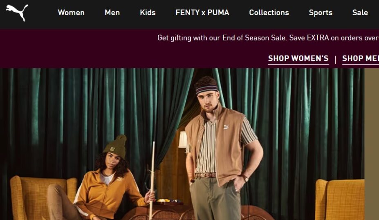Viewport: 379px width, 220px height.
Task: Open the Kids menu
Action: point(148,13)
